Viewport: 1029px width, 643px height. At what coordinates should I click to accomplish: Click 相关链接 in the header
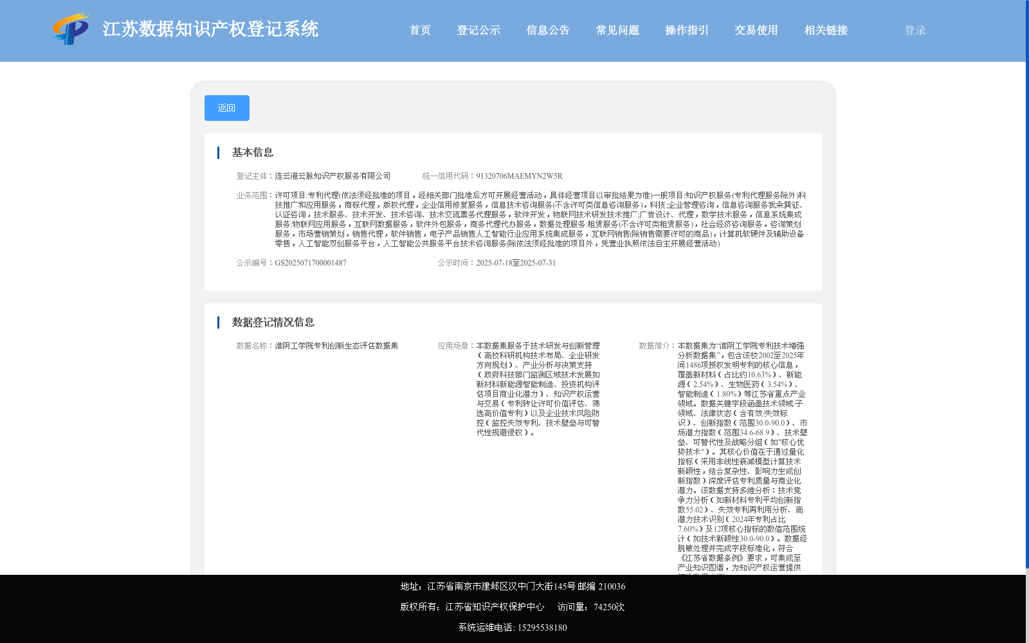point(826,30)
